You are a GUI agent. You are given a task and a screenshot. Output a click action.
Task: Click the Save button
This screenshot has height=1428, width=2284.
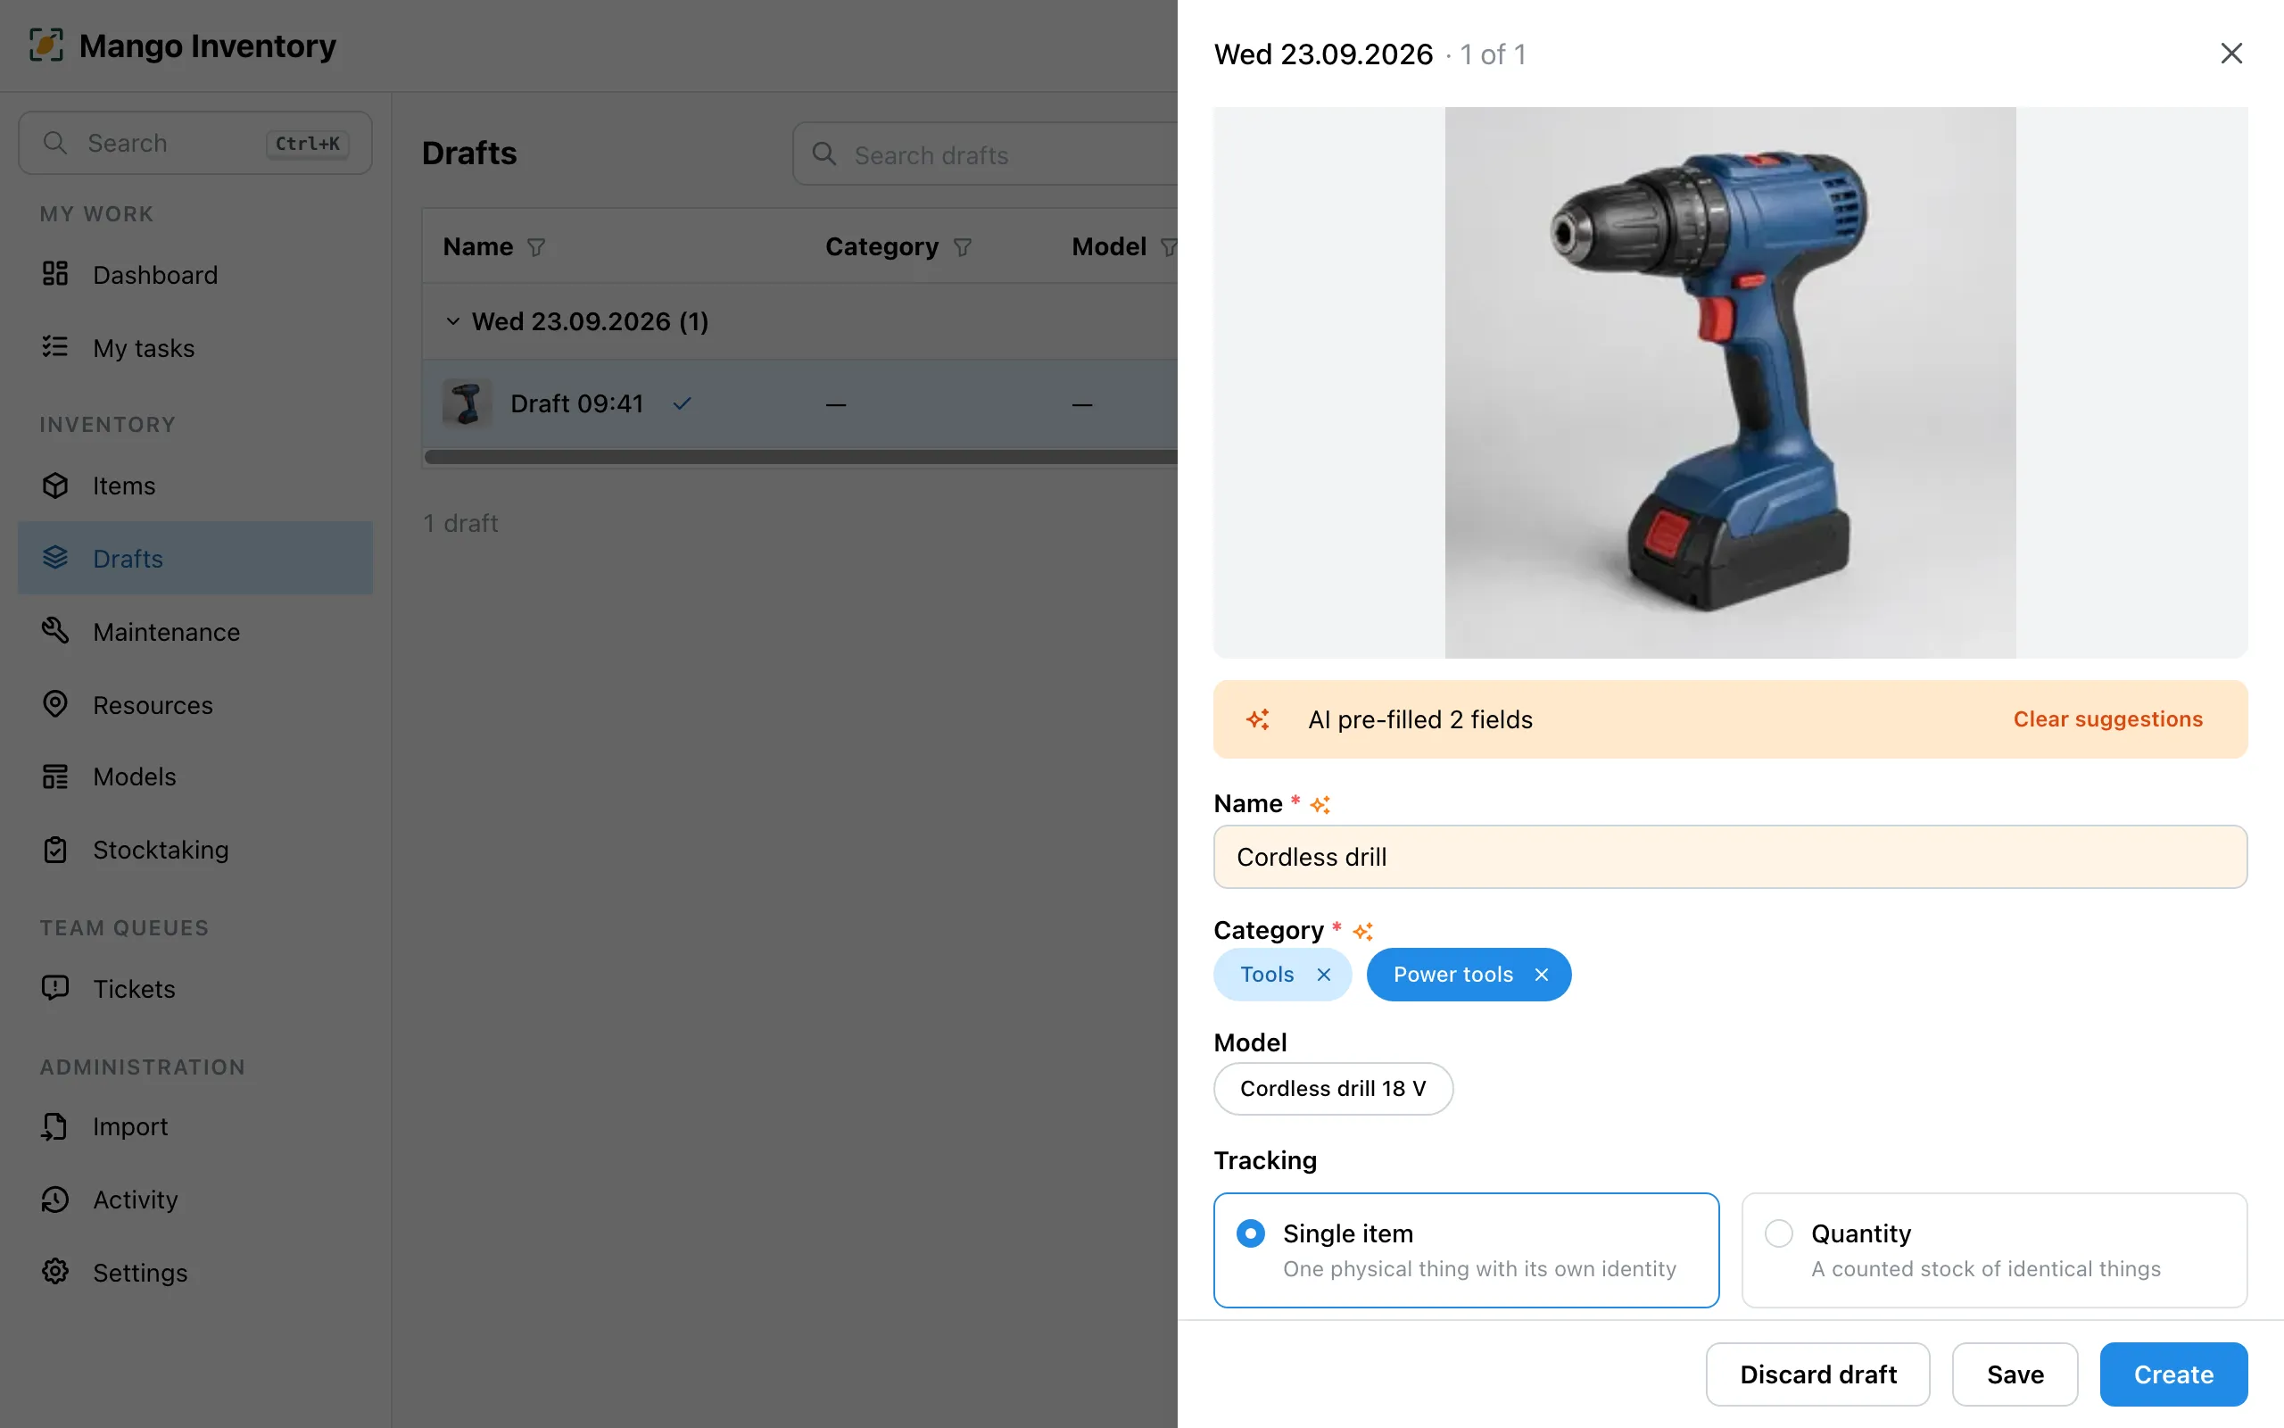pos(2015,1374)
